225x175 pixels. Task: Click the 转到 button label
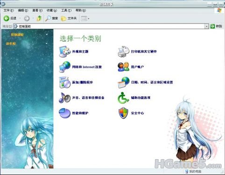coord(219,26)
